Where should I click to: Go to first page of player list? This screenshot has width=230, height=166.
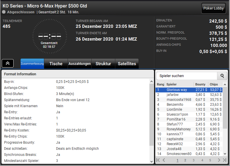click(158, 160)
